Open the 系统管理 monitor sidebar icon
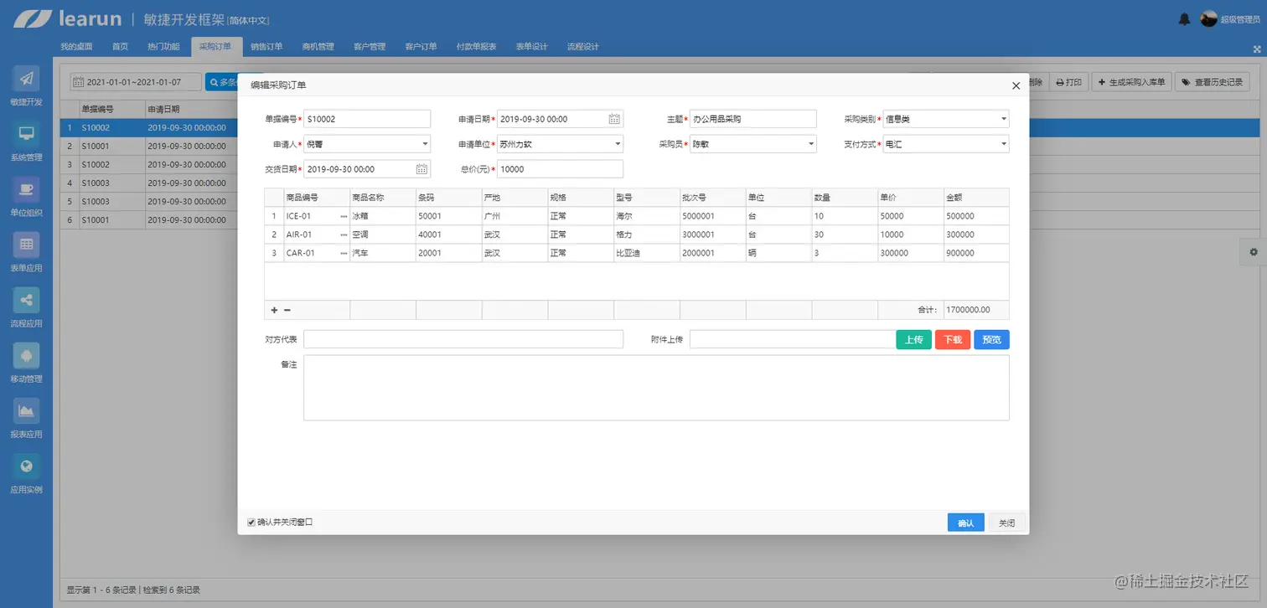 click(x=26, y=133)
